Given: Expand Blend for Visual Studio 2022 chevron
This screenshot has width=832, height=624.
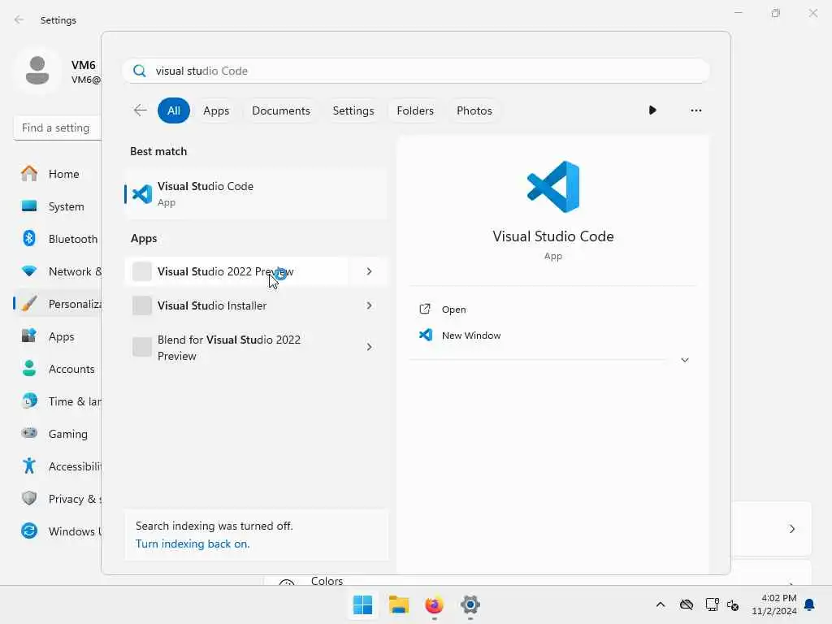Looking at the screenshot, I should click(x=370, y=347).
